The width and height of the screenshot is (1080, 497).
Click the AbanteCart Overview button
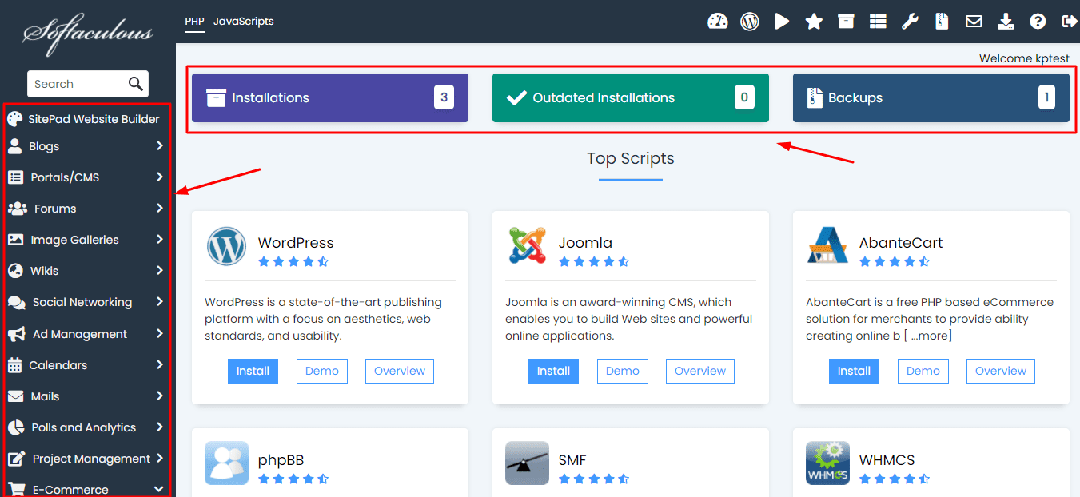[x=1000, y=371]
